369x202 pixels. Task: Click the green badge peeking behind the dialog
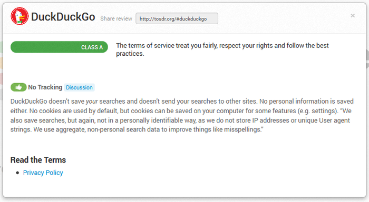[x=1, y=47]
